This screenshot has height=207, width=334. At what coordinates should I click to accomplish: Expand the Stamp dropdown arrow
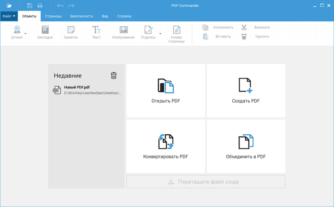(26, 34)
